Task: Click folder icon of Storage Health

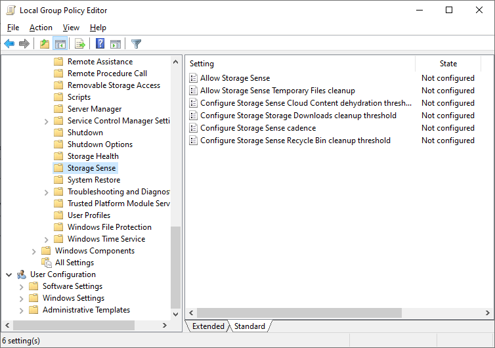Action: click(x=58, y=156)
